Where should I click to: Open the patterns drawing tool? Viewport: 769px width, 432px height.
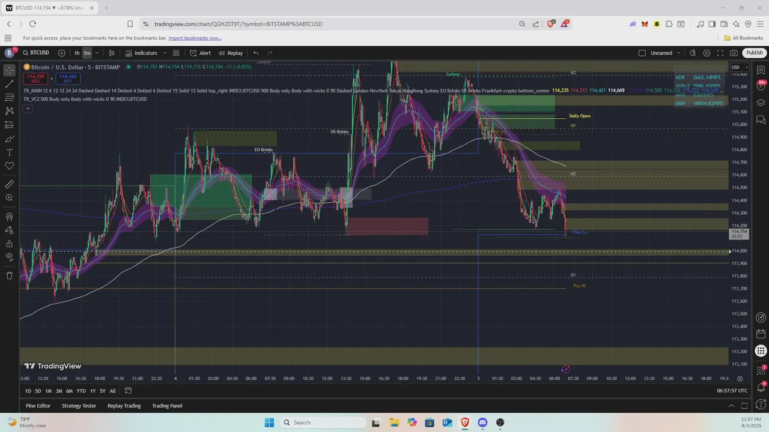[x=10, y=111]
